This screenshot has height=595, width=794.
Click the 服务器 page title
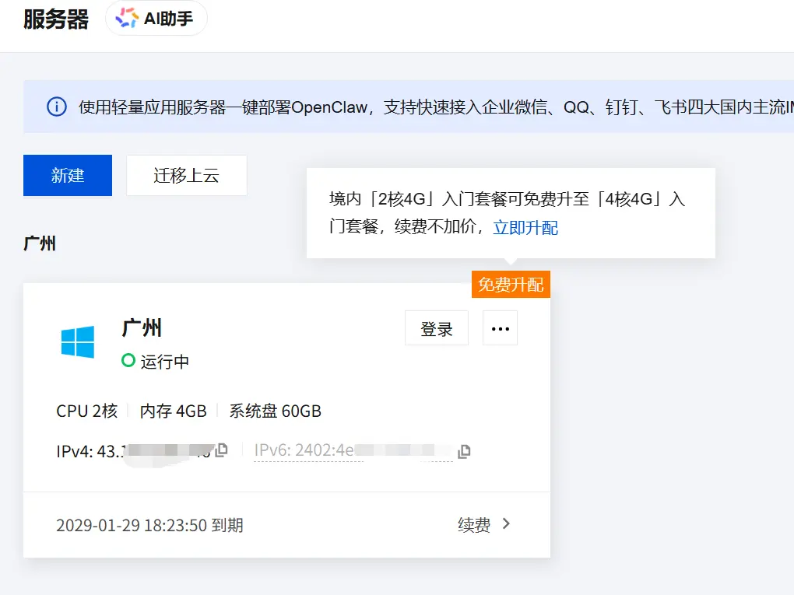(56, 19)
